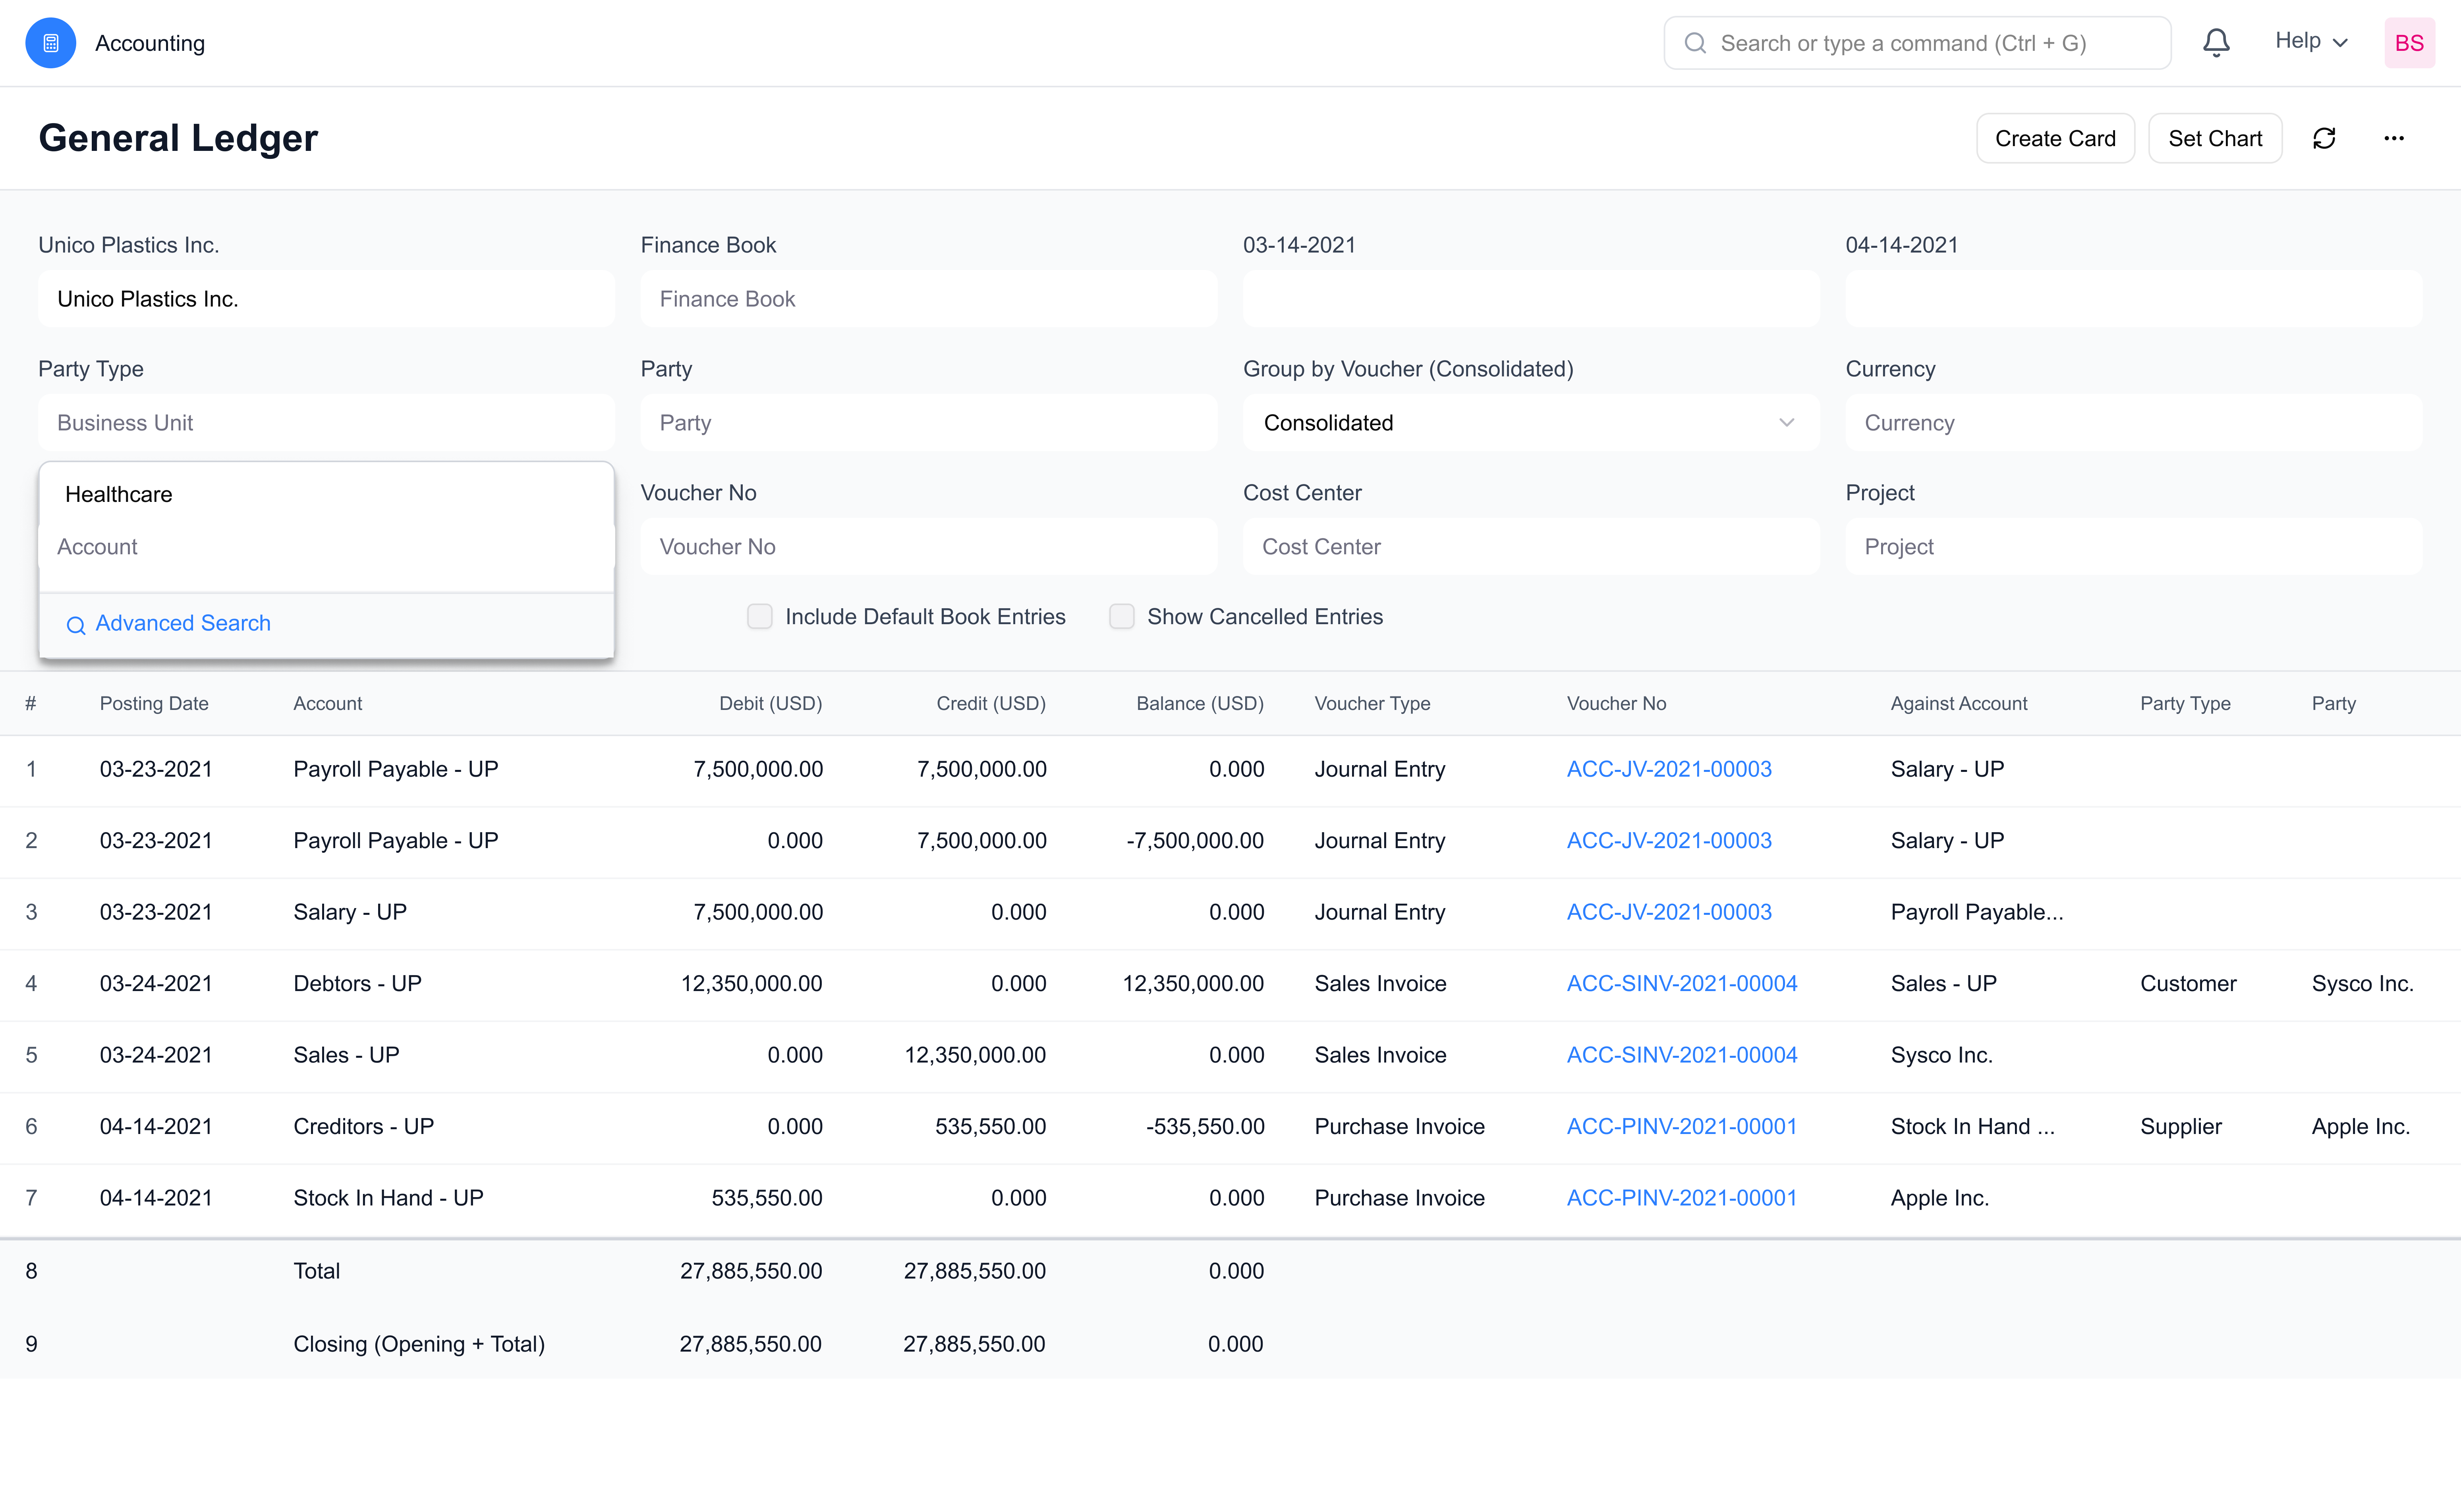Viewport: 2461px width, 1512px height.
Task: Click the Voucher No input field
Action: (x=928, y=546)
